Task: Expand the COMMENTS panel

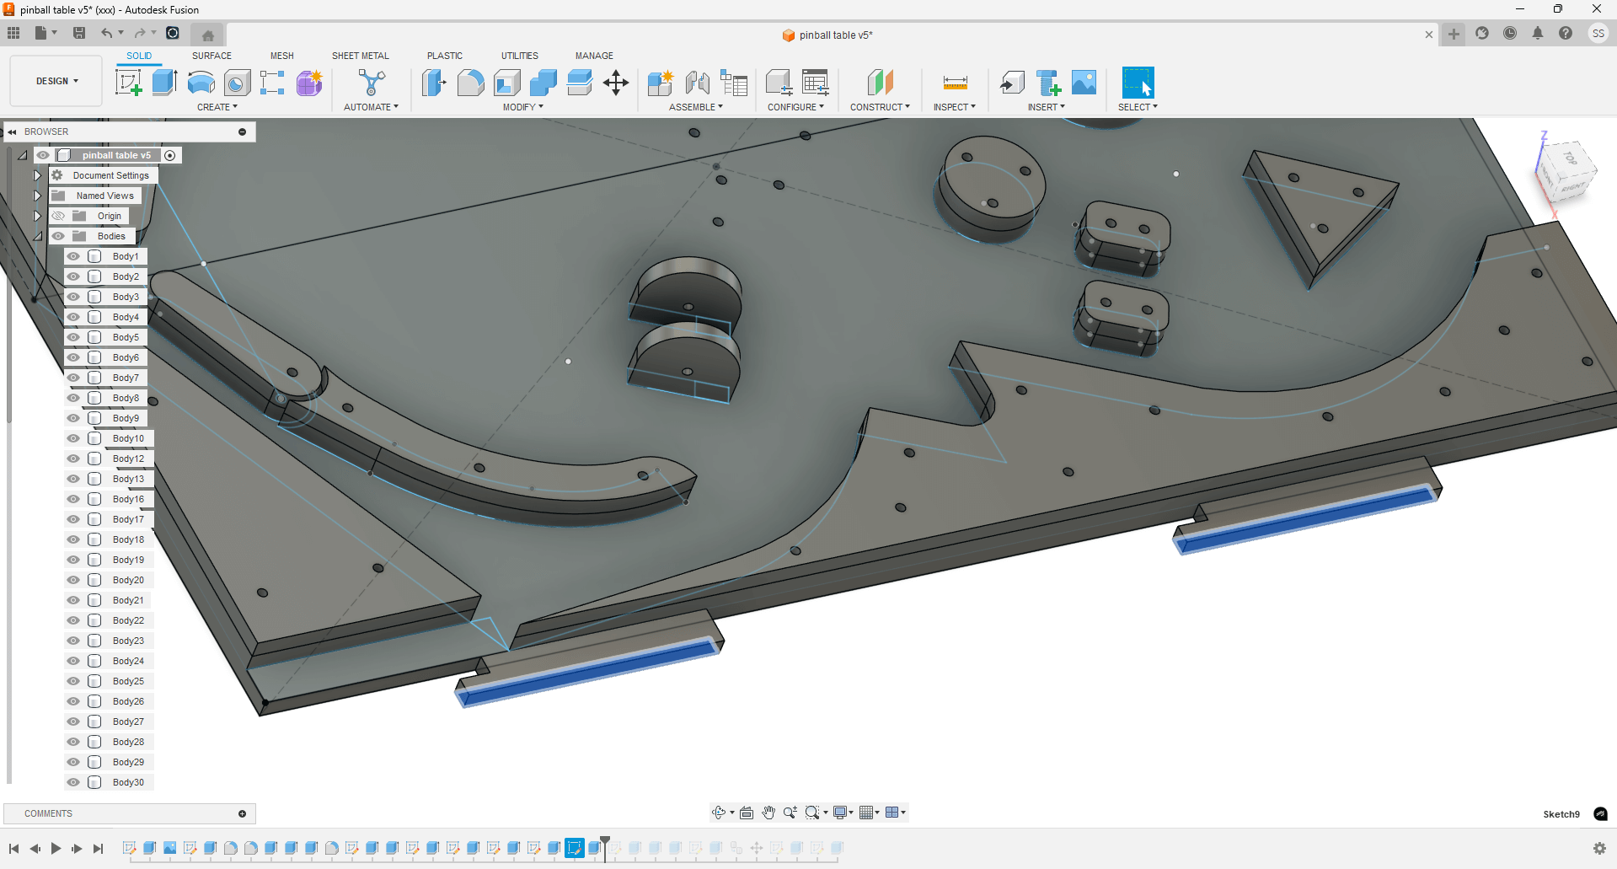Action: tap(242, 813)
